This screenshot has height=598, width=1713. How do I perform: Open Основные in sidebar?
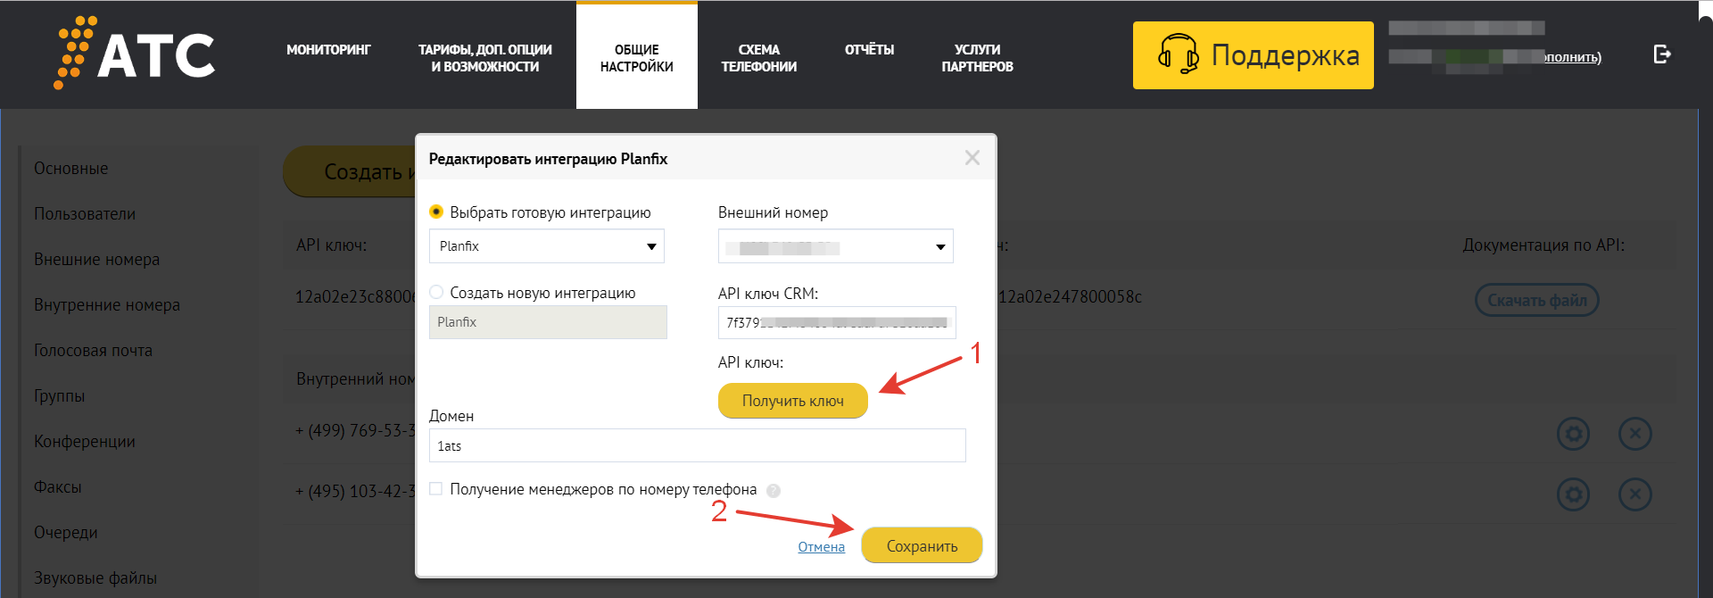(x=71, y=169)
